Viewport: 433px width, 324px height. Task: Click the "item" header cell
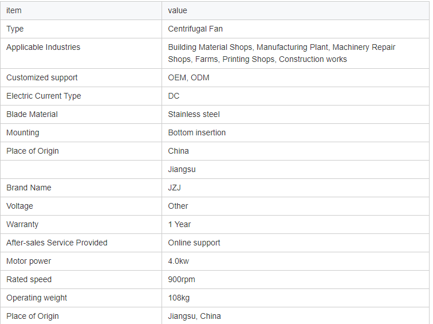click(x=14, y=10)
